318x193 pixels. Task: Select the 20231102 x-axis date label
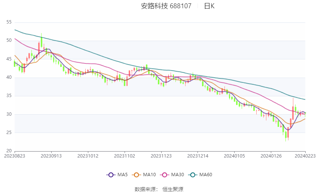[125, 156]
